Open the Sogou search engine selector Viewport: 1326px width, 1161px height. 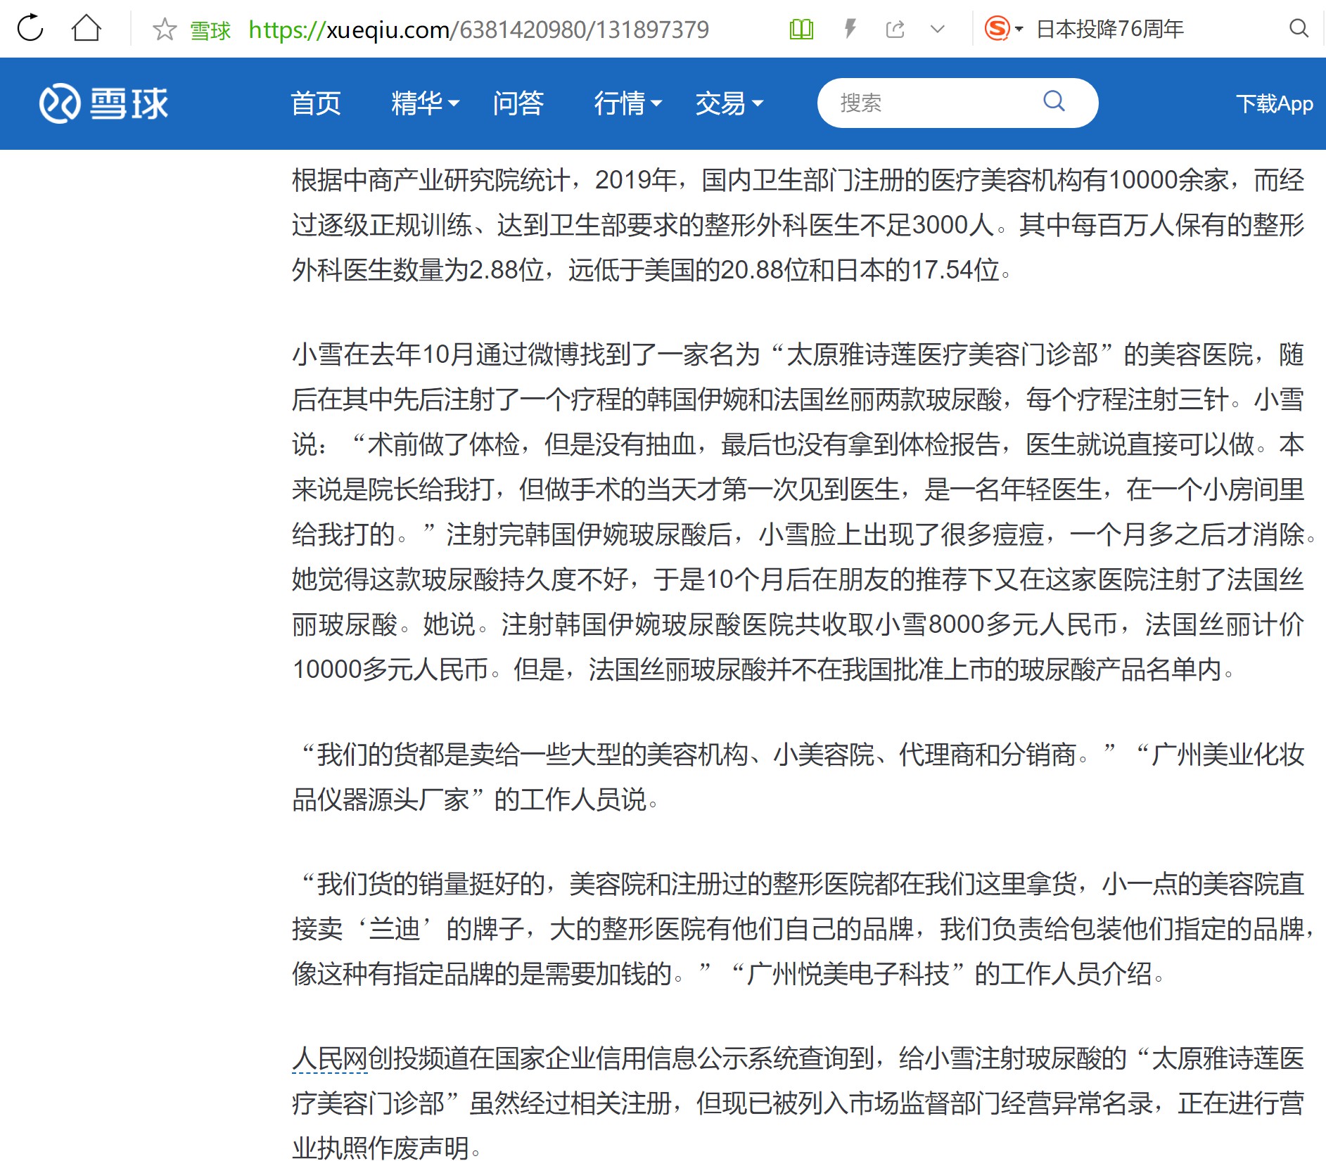tap(1003, 29)
